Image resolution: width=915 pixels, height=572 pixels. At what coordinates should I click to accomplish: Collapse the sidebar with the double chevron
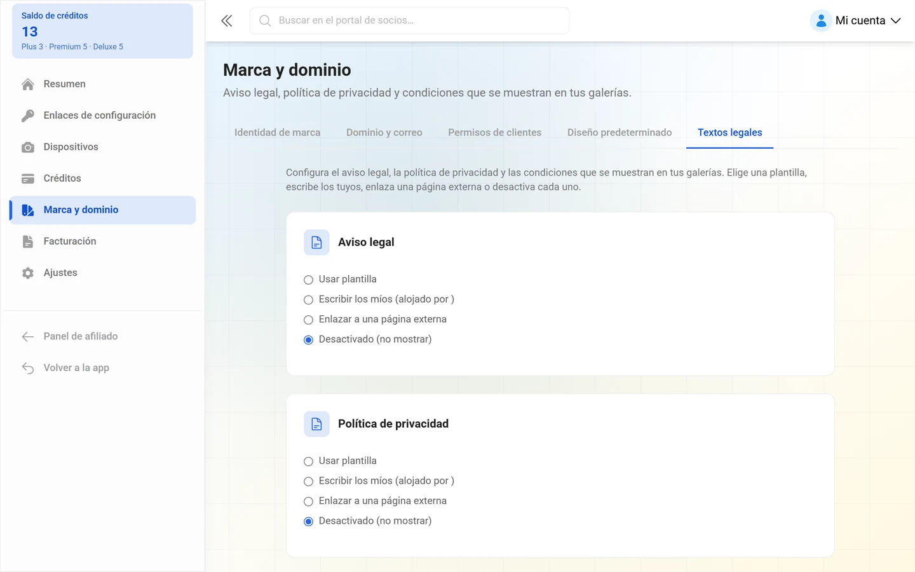click(x=227, y=21)
